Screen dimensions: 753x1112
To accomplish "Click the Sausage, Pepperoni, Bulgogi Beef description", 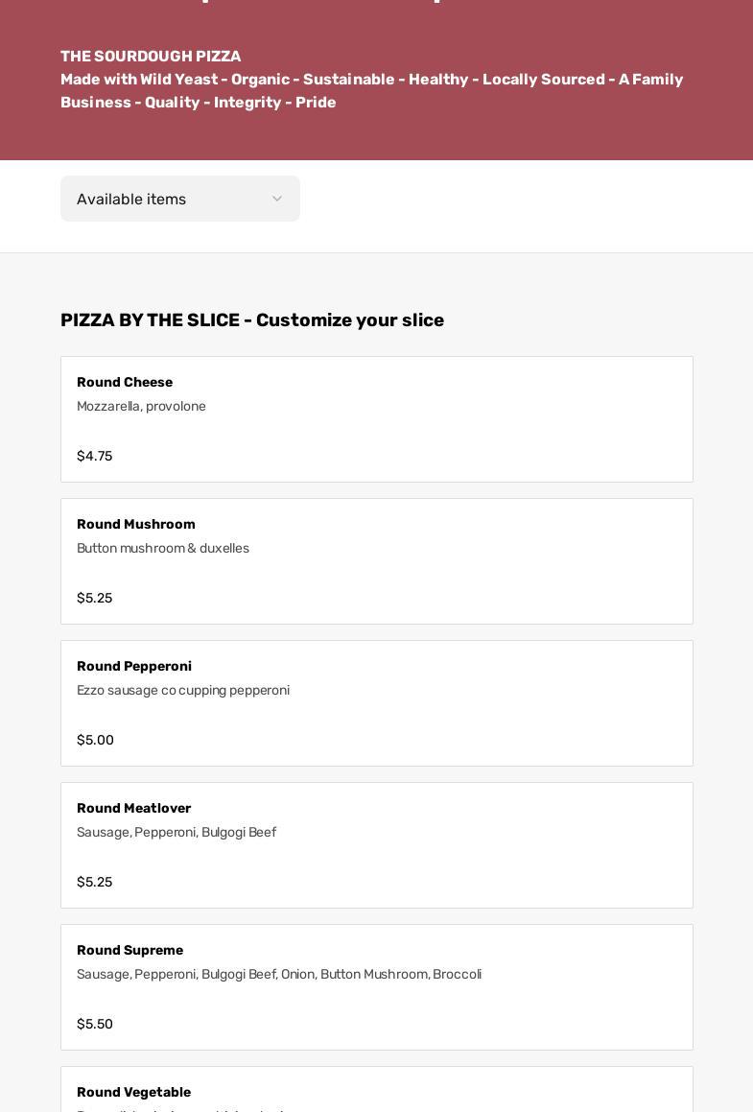I will [x=176, y=832].
